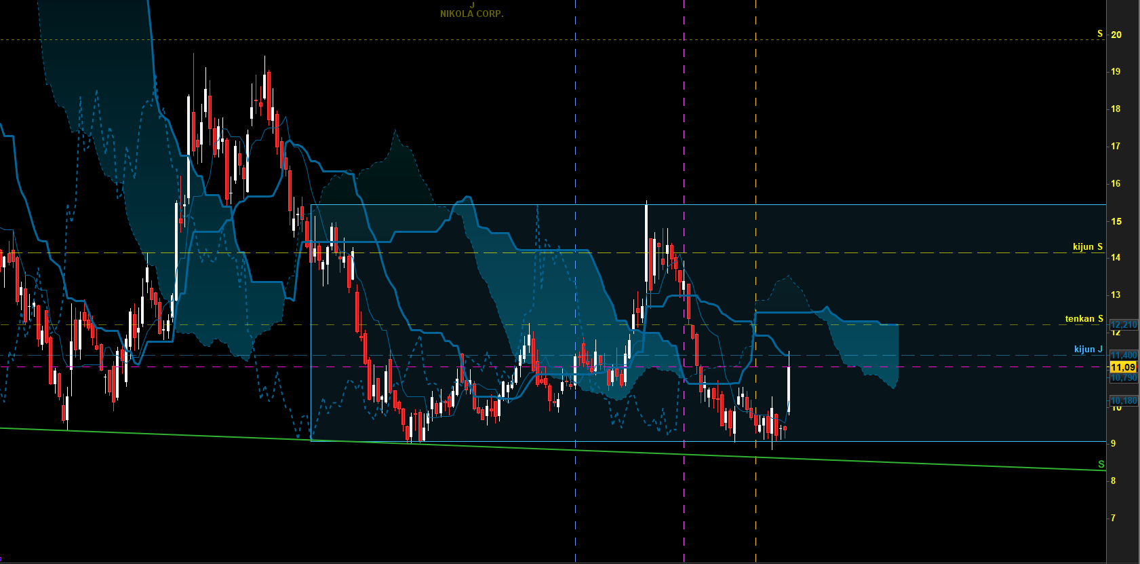Click the 7 price level on axis

click(x=1114, y=518)
